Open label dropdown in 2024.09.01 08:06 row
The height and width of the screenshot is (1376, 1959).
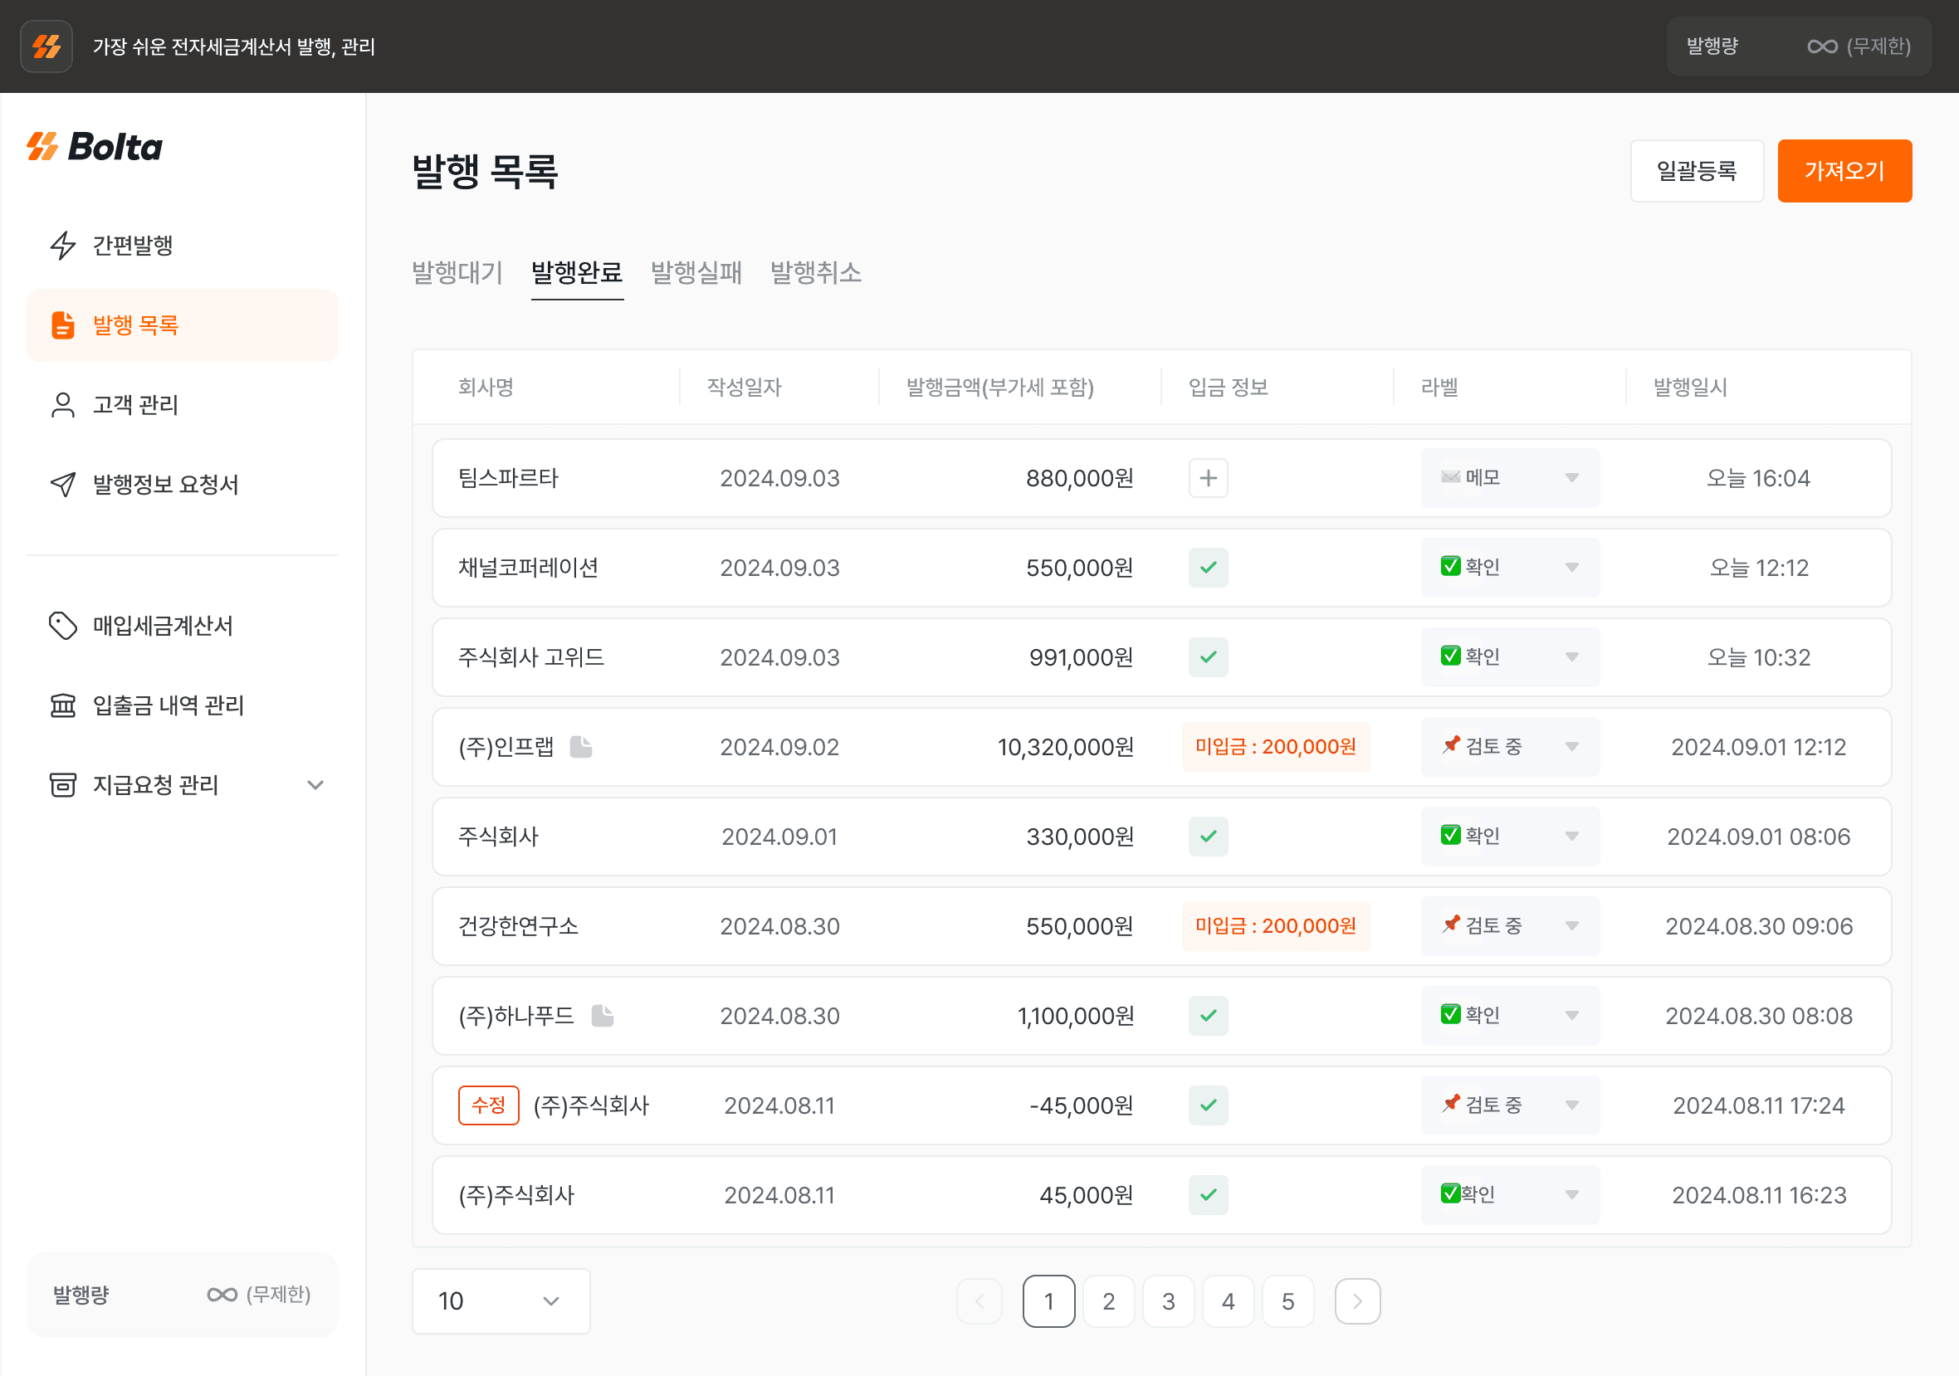point(1510,837)
